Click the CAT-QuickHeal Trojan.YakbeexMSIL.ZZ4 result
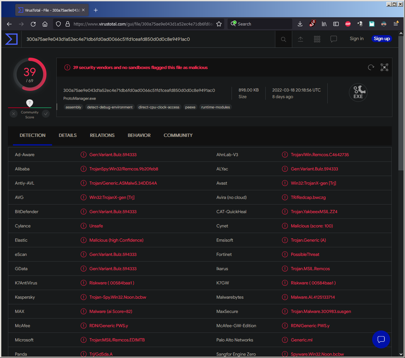 point(314,212)
